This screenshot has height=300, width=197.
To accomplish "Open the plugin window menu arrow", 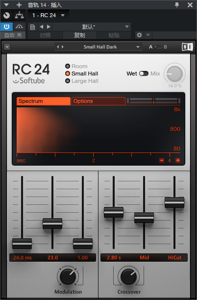I will pos(6,5).
